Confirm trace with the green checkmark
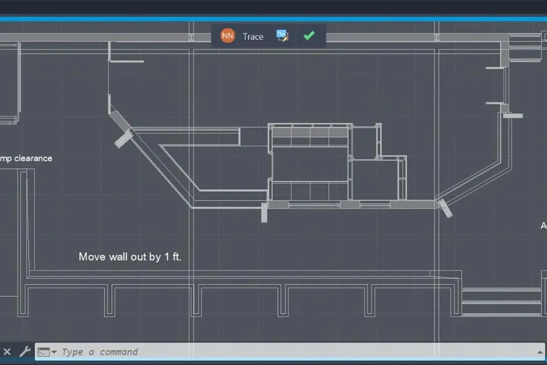This screenshot has width=547, height=365. click(x=309, y=36)
